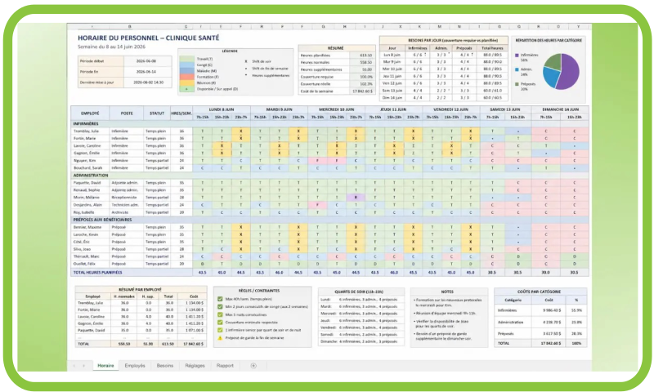This screenshot has width=654, height=392.
Task: Click the STATUT column header
Action: click(157, 114)
